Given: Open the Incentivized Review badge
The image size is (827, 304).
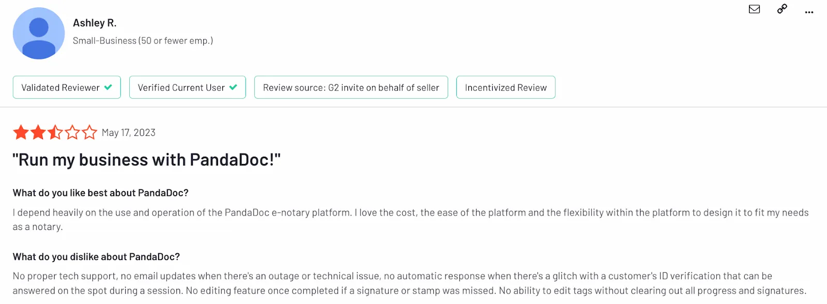Looking at the screenshot, I should click(505, 87).
